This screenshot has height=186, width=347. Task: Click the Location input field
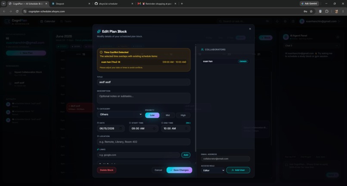point(144,142)
